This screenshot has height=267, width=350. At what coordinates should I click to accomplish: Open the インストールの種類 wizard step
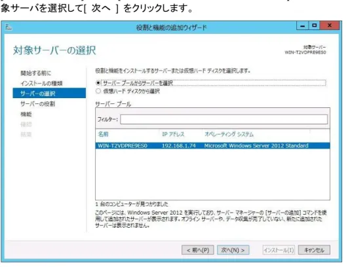pyautogui.click(x=41, y=83)
